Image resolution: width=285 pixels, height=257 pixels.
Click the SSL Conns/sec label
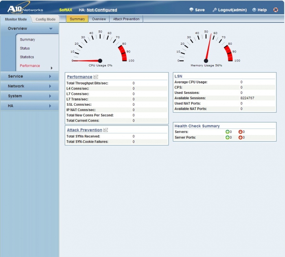(x=79, y=105)
